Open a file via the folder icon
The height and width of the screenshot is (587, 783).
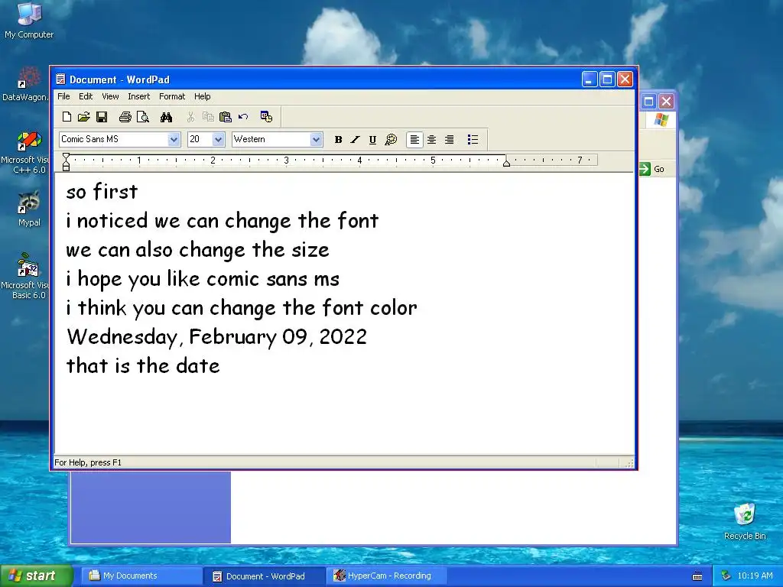pos(84,117)
